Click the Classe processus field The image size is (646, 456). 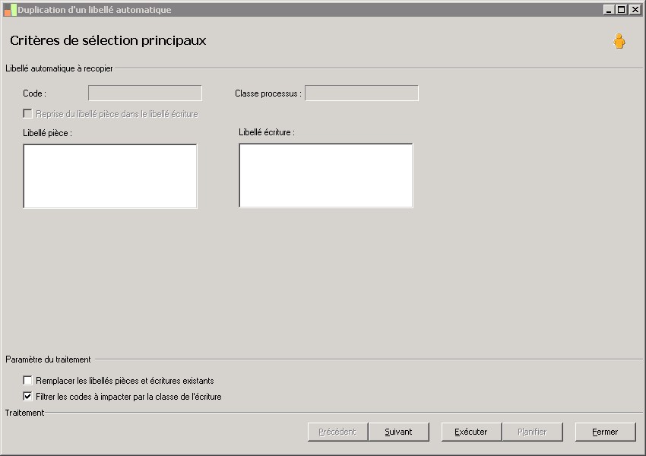(361, 93)
